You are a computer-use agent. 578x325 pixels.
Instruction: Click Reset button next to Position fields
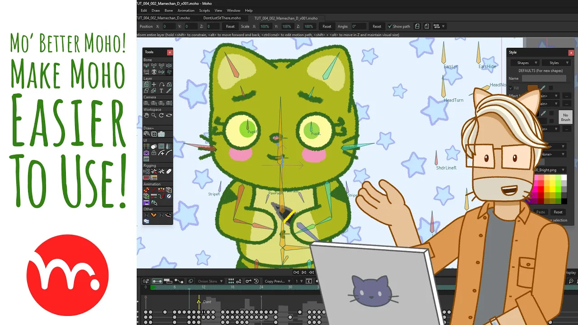tap(230, 26)
